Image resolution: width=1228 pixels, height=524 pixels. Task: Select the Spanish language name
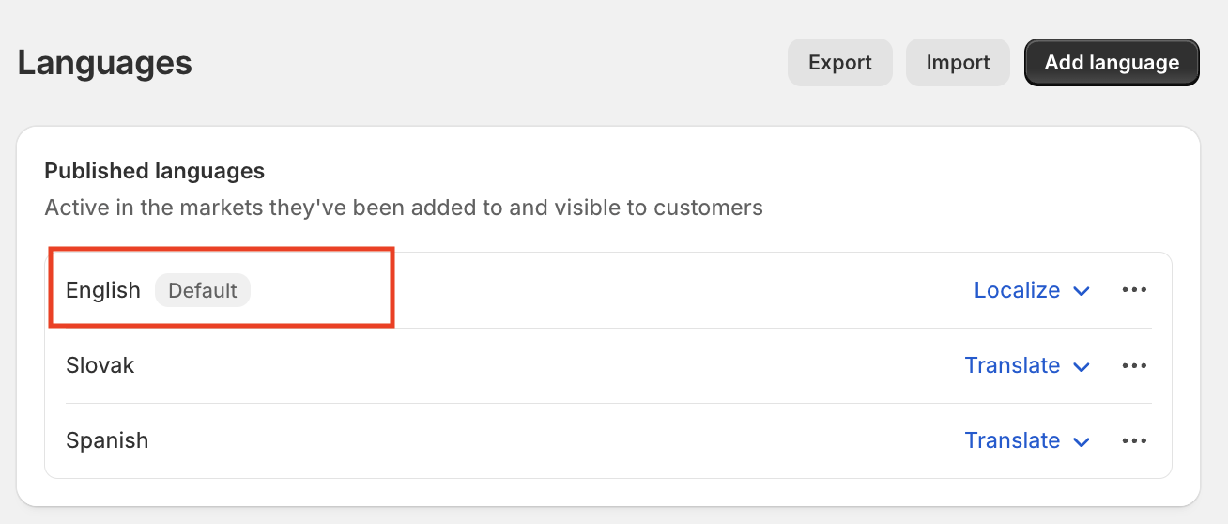[x=107, y=440]
